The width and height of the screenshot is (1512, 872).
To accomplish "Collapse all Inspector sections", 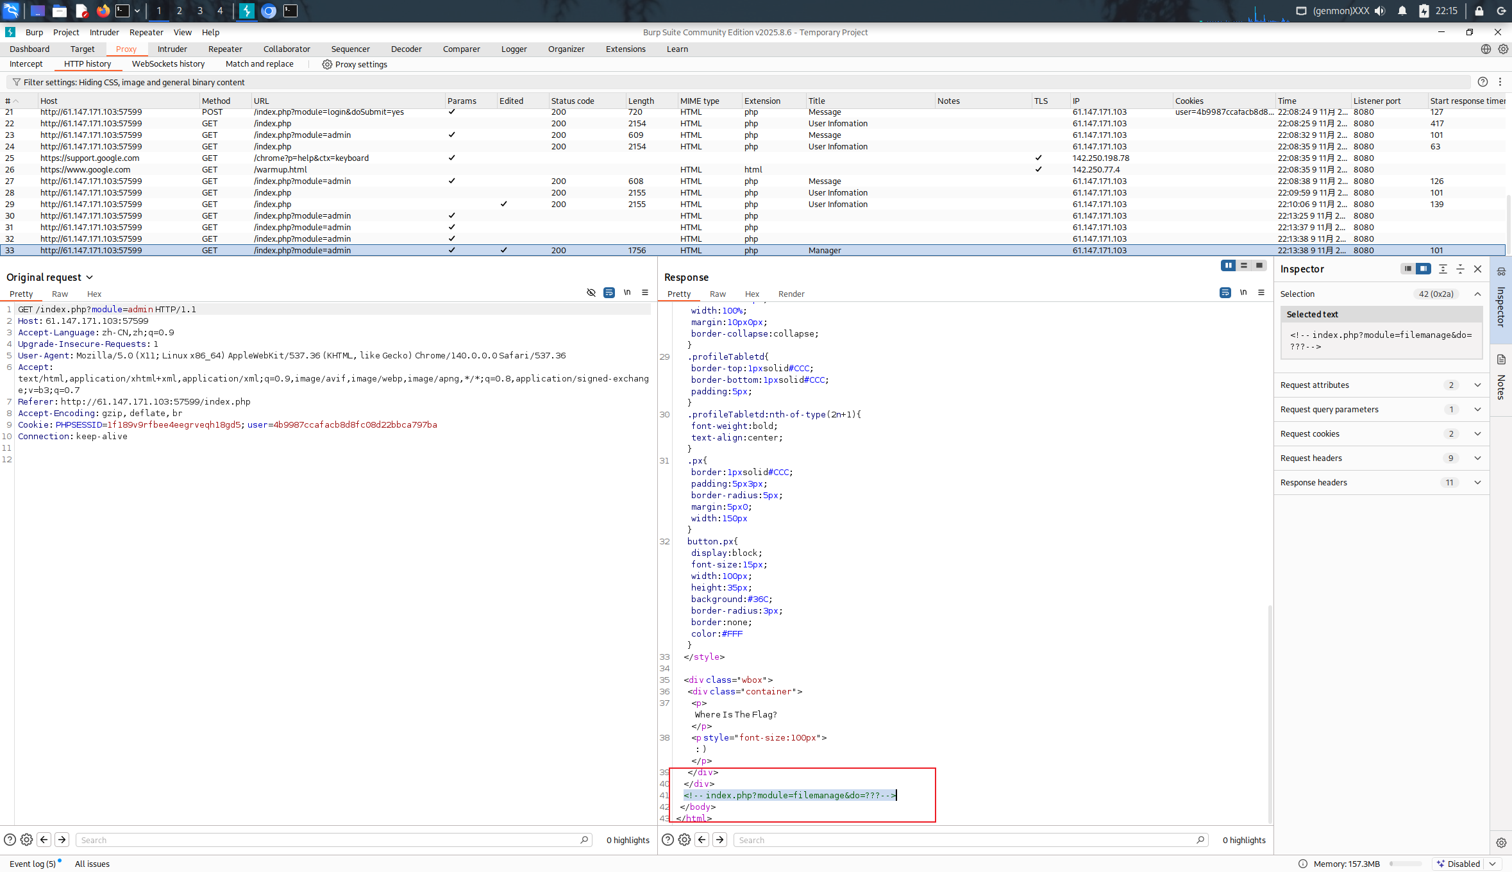I will [x=1460, y=269].
